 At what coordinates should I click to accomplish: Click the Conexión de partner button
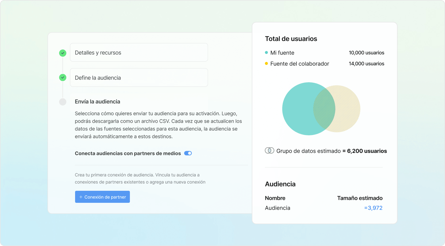(x=102, y=197)
